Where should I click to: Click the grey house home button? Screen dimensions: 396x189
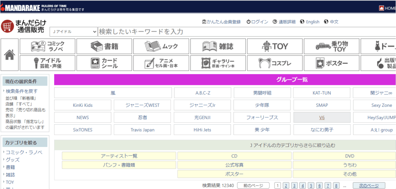coord(10,55)
